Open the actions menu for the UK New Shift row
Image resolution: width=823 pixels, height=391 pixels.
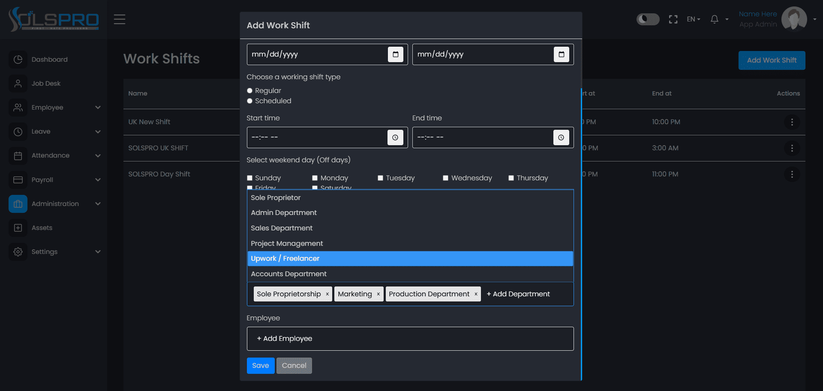pyautogui.click(x=792, y=122)
